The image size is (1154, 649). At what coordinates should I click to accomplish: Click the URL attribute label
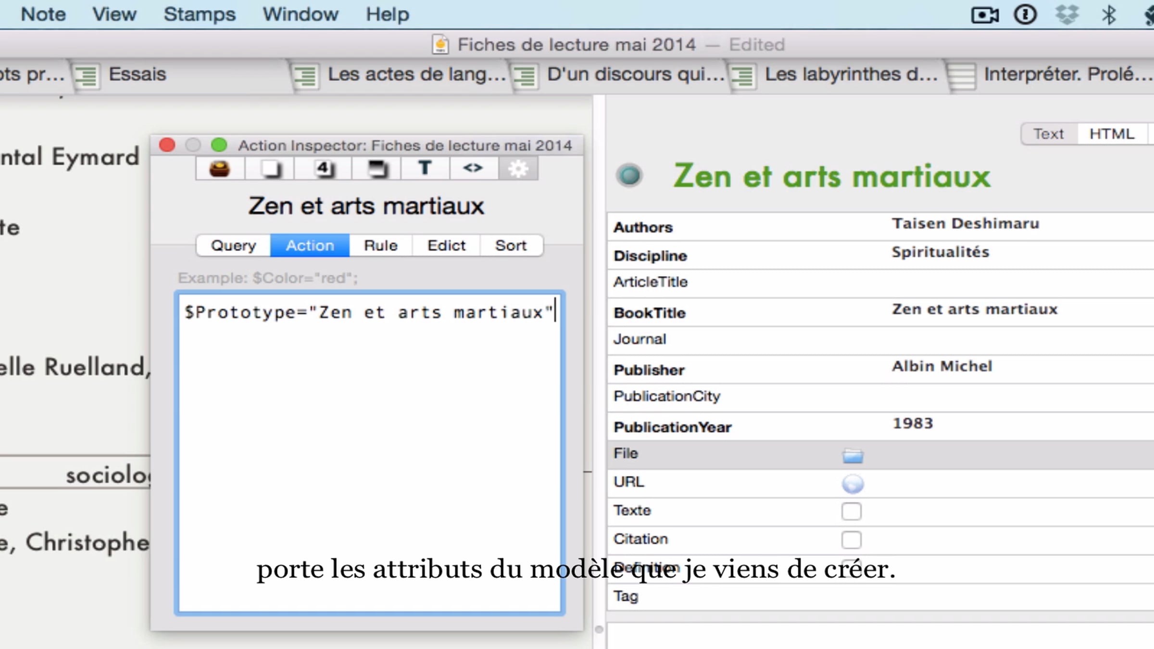coord(628,482)
